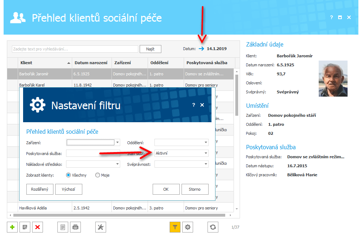Refresh the client list
This screenshot has height=239, width=362.
pyautogui.click(x=213, y=227)
